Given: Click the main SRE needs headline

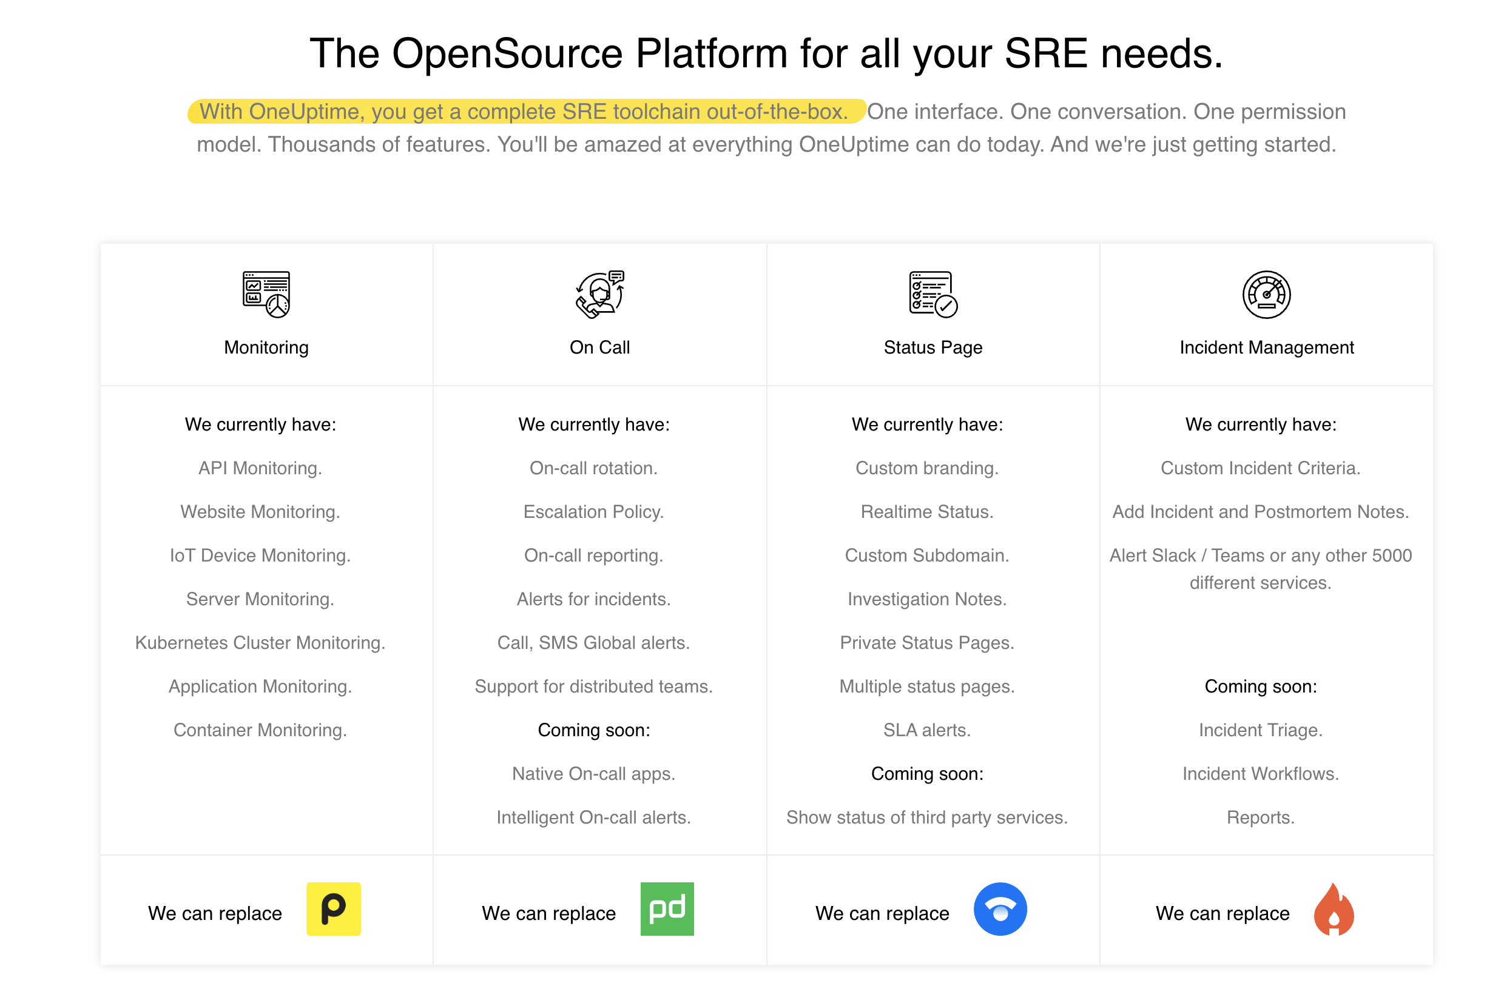Looking at the screenshot, I should click(766, 53).
